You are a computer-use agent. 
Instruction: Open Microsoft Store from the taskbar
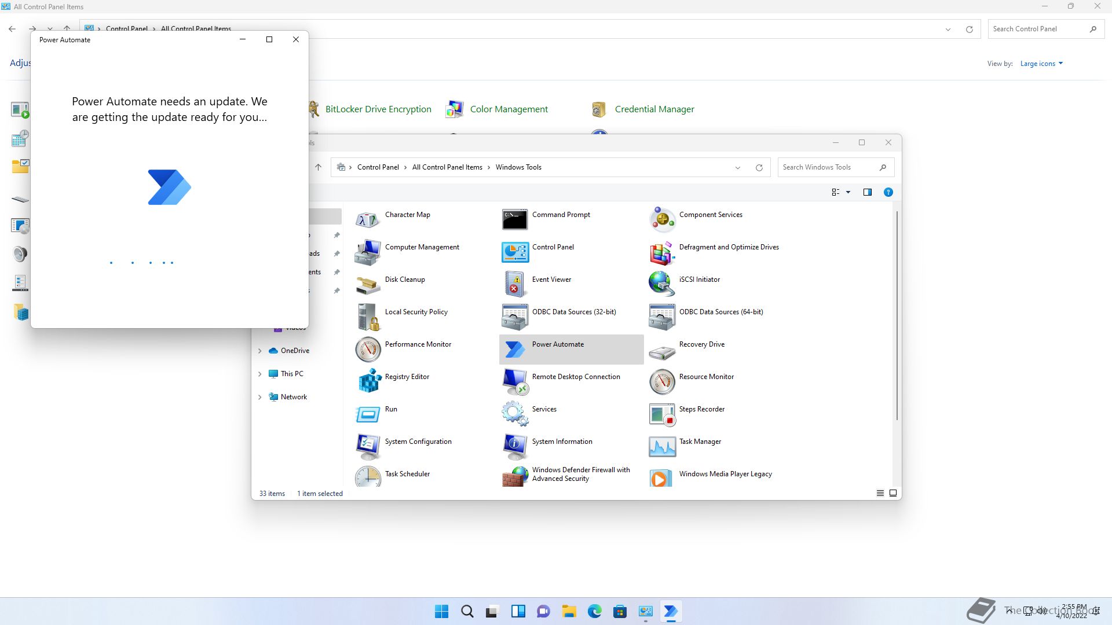pyautogui.click(x=620, y=611)
